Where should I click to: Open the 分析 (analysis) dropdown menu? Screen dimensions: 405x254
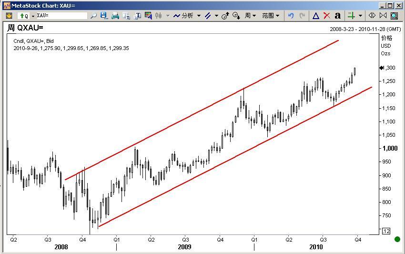pos(187,16)
